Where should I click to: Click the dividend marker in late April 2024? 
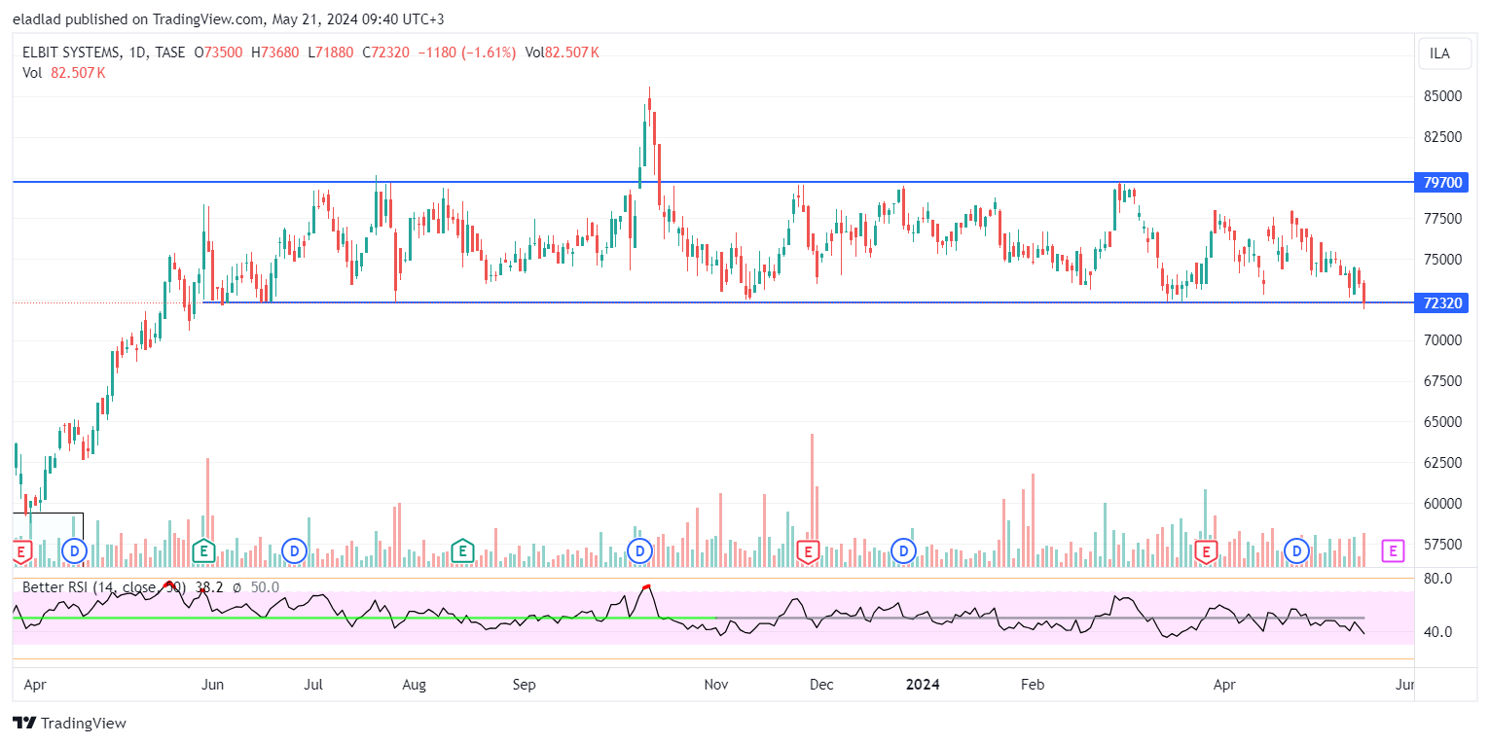[1296, 551]
